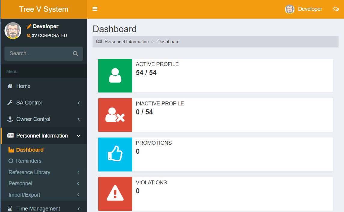The height and width of the screenshot is (212, 344).
Task: Click Personnel Information breadcrumb link
Action: [126, 42]
